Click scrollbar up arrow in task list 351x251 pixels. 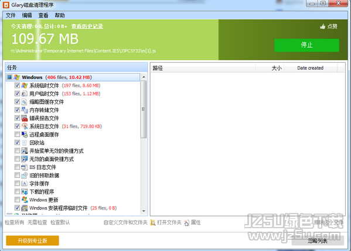144,77
